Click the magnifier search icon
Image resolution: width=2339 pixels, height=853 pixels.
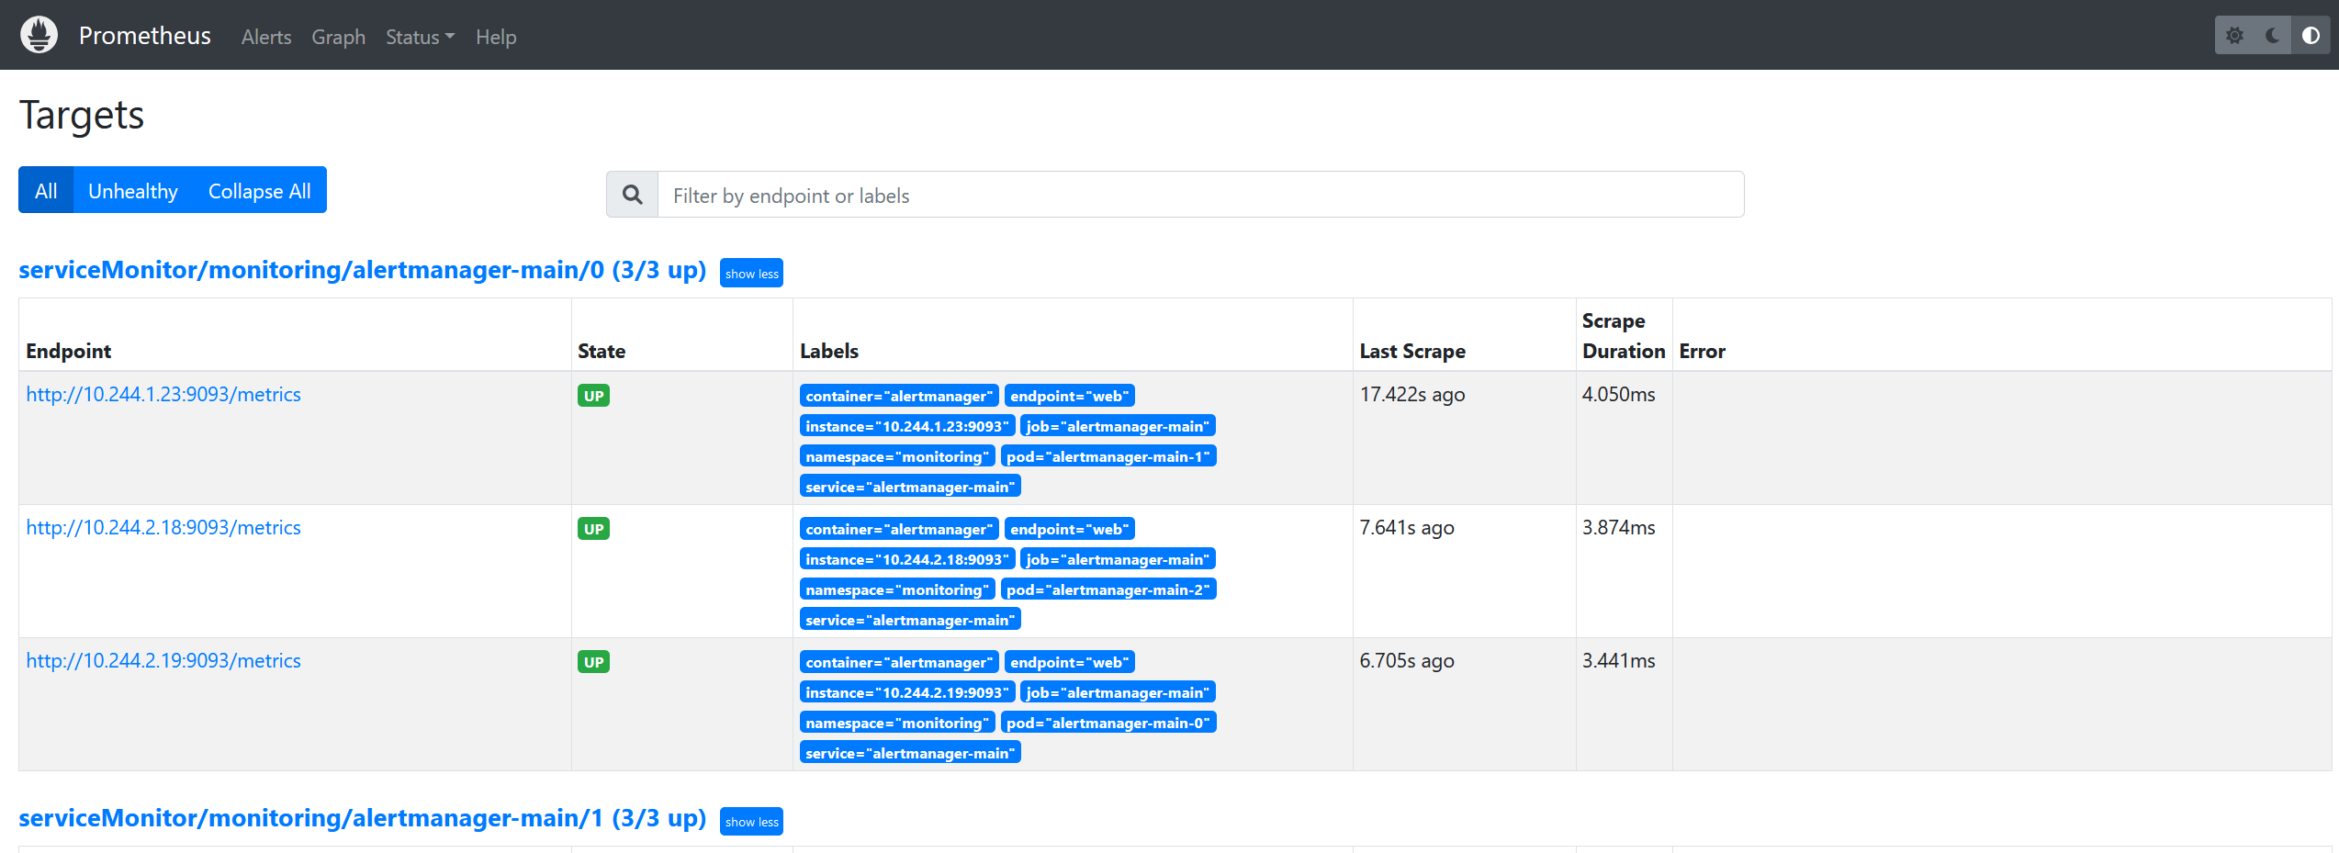point(633,195)
